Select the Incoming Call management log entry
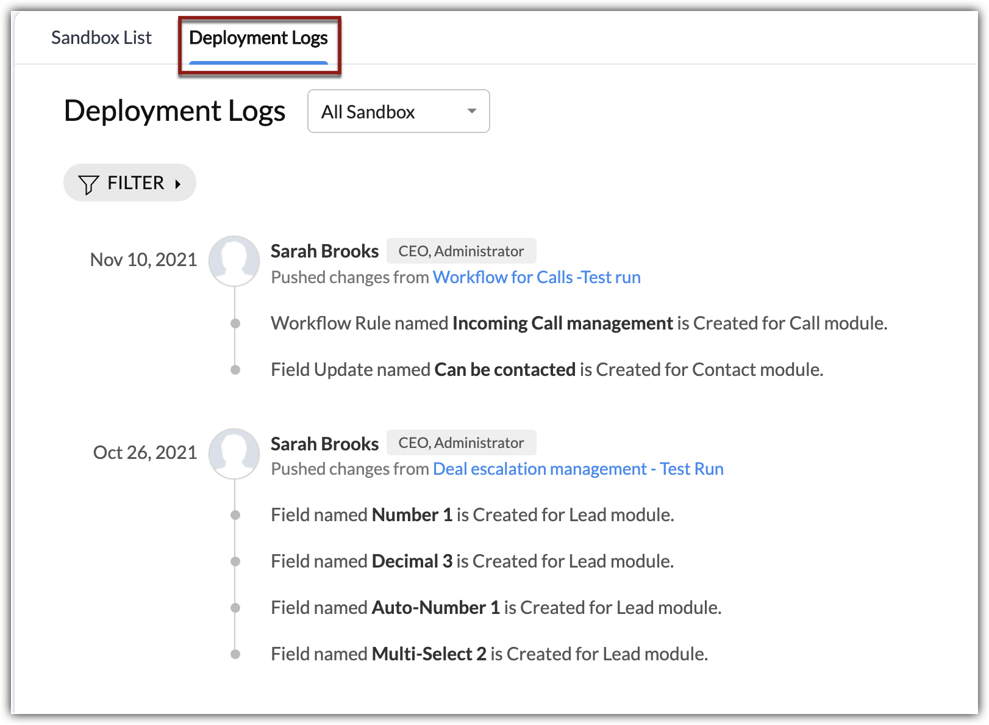This screenshot has width=989, height=725. [579, 323]
